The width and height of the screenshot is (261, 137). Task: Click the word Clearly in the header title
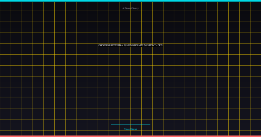pyautogui.click(x=135, y=8)
